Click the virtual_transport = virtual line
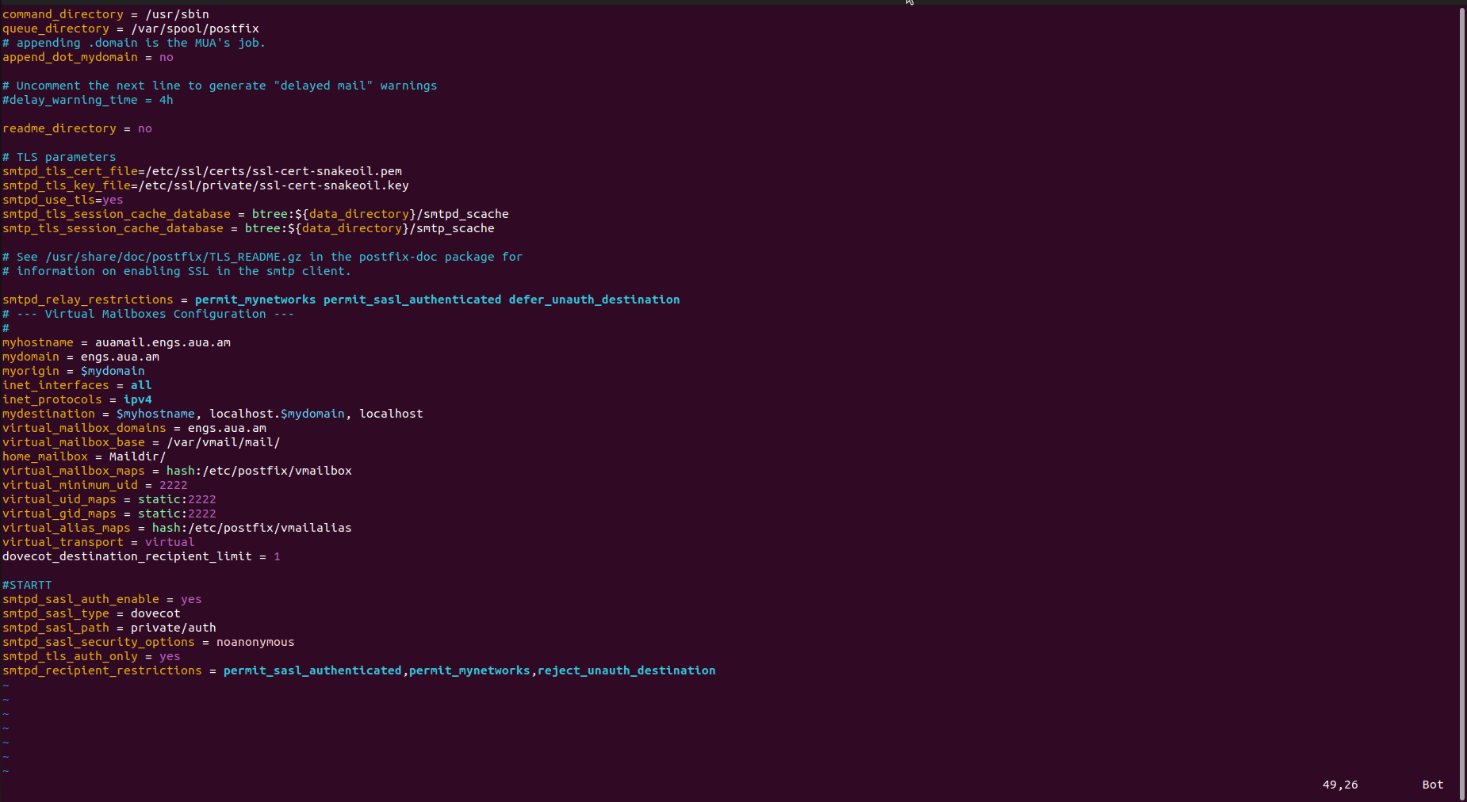The height and width of the screenshot is (802, 1467). tap(98, 542)
